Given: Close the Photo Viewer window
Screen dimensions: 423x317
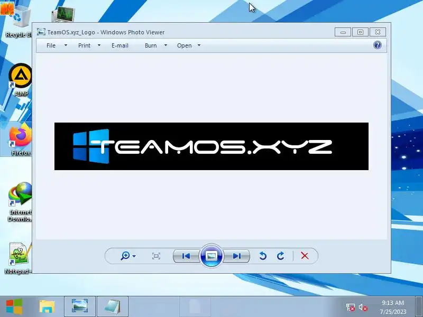Looking at the screenshot, I should tap(378, 32).
